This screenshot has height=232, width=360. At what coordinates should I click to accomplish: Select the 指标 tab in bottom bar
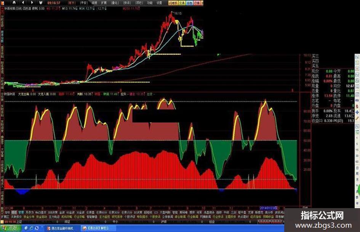[7, 213]
